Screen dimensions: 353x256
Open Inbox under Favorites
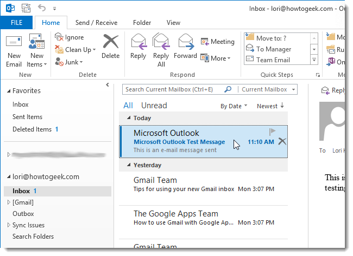click(x=21, y=104)
